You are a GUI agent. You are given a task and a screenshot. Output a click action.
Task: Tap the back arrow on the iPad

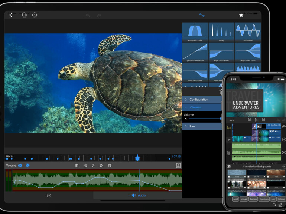point(10,15)
